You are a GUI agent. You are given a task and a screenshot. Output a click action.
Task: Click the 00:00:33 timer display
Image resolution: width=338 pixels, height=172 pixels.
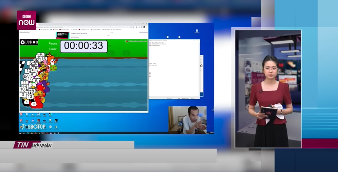click(x=84, y=46)
